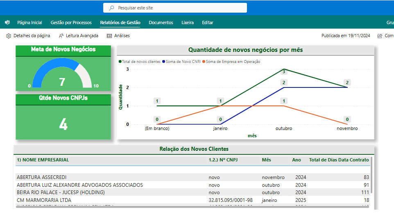Sort by 1.2.) Nº CNPJ column header
Image resolution: width=394 pixels, height=217 pixels.
[x=223, y=160]
